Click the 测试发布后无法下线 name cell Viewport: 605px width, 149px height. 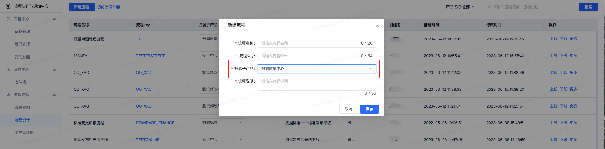coord(91,140)
